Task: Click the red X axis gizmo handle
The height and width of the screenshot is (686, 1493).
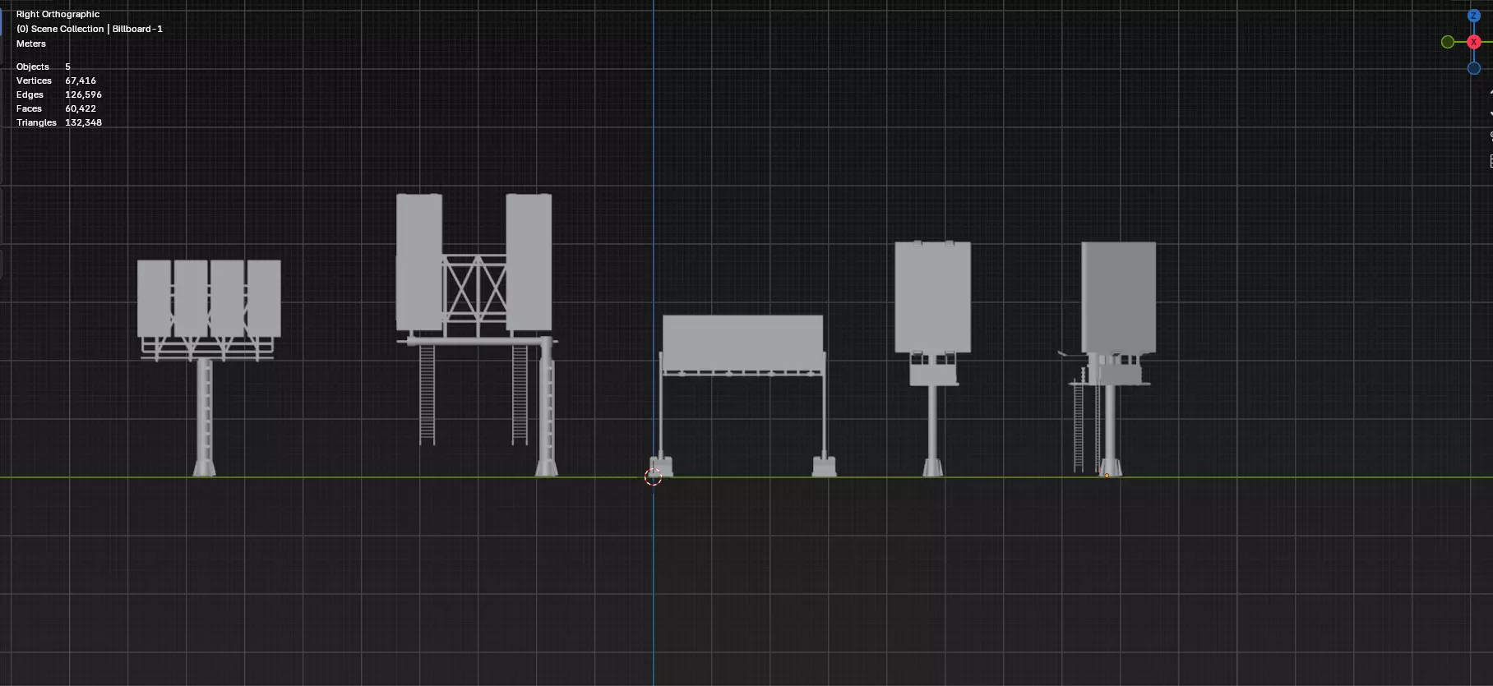Action: [1474, 42]
